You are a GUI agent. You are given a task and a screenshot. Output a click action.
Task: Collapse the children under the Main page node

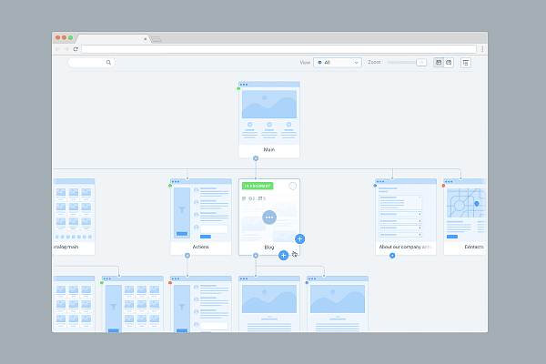pyautogui.click(x=256, y=158)
